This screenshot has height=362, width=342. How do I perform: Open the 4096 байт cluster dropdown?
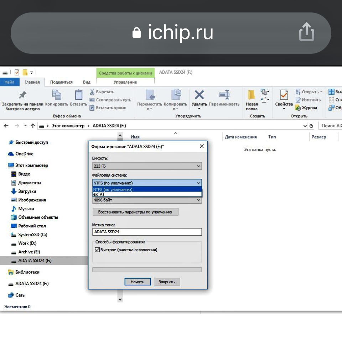click(x=147, y=200)
